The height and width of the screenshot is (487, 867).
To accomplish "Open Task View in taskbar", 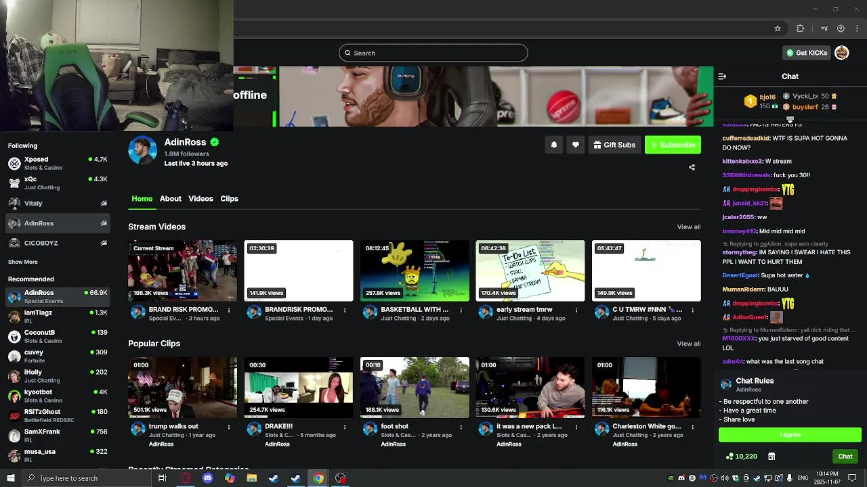I will (x=163, y=478).
